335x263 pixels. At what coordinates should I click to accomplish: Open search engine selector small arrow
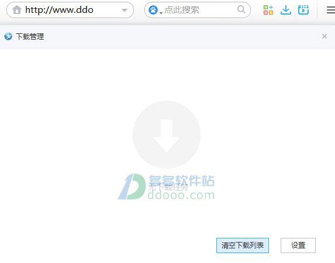point(161,13)
